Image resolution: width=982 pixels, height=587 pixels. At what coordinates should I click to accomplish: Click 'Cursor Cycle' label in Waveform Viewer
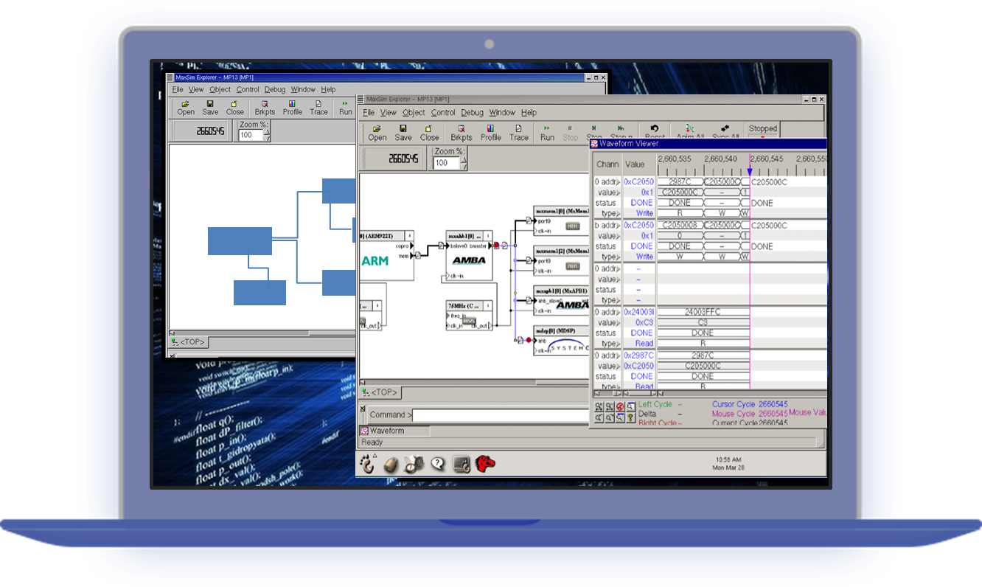coord(734,404)
